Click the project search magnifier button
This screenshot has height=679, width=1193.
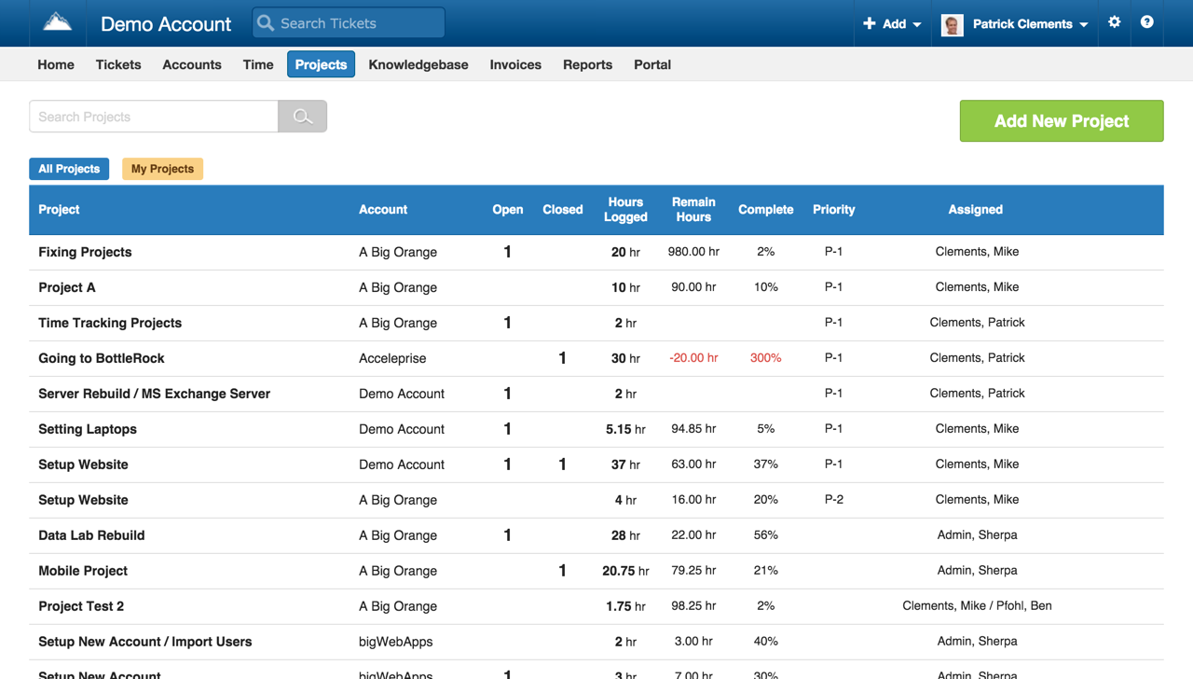(x=302, y=117)
